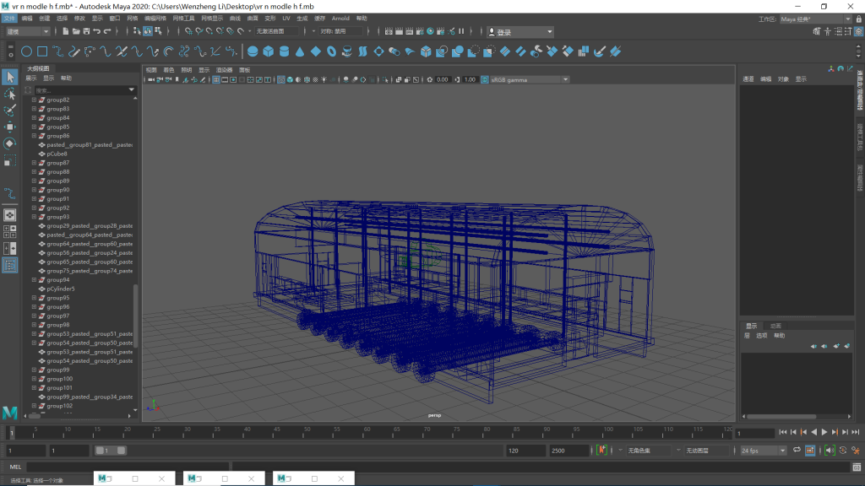The width and height of the screenshot is (865, 486).
Task: Activate the Lasso selection tool
Action: [10, 94]
